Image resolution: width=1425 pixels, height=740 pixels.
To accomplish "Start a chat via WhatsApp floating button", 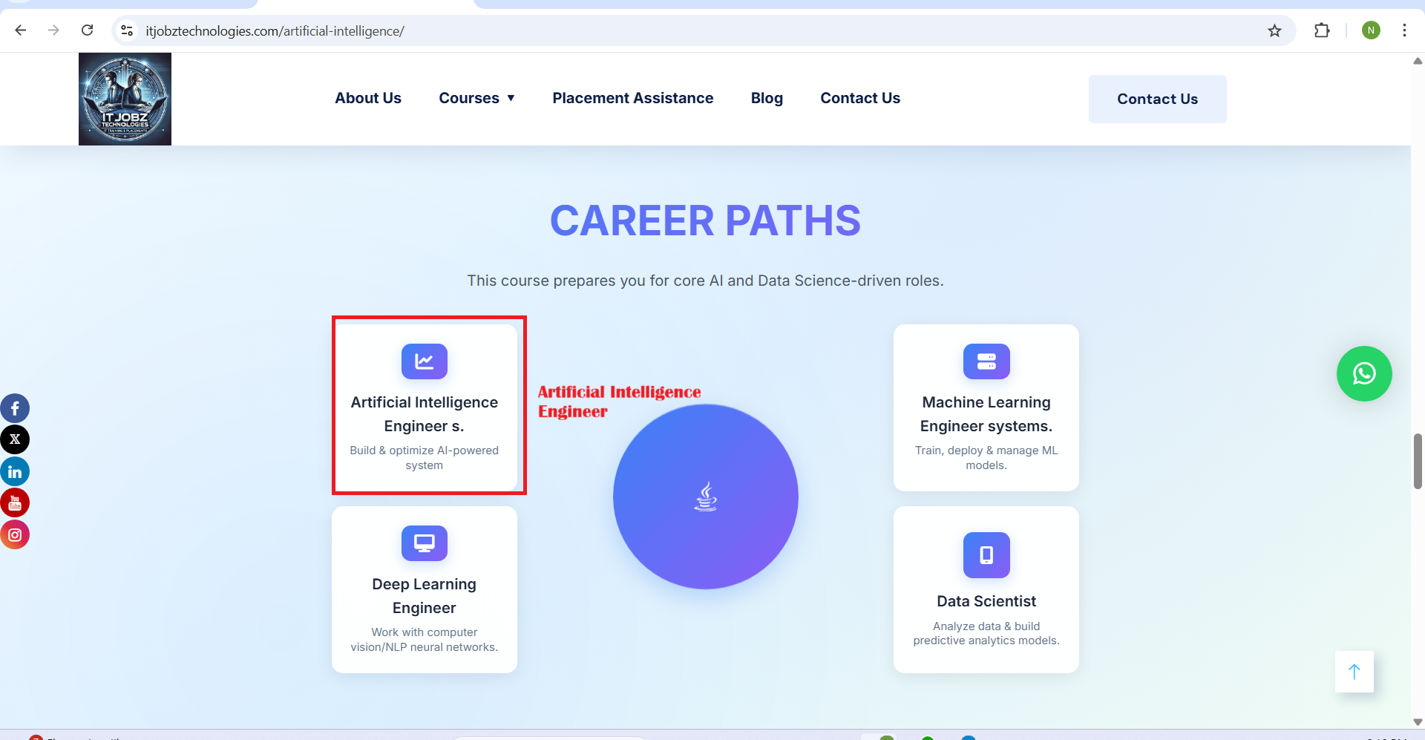I will click(x=1363, y=373).
